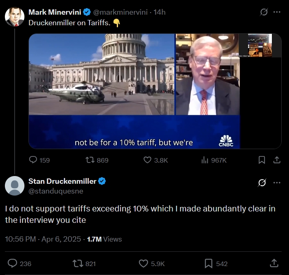Share Stan Druckenmiller's reply
289x275 pixels.
point(274,264)
